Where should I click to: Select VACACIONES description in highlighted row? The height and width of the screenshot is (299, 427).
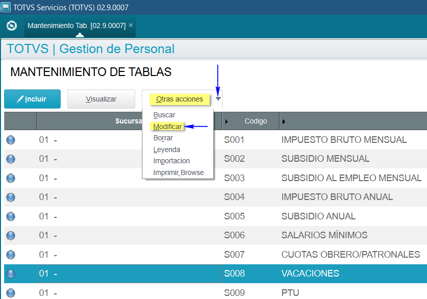point(310,273)
